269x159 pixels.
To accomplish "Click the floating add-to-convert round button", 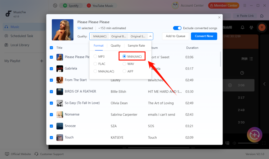I will click(x=255, y=135).
